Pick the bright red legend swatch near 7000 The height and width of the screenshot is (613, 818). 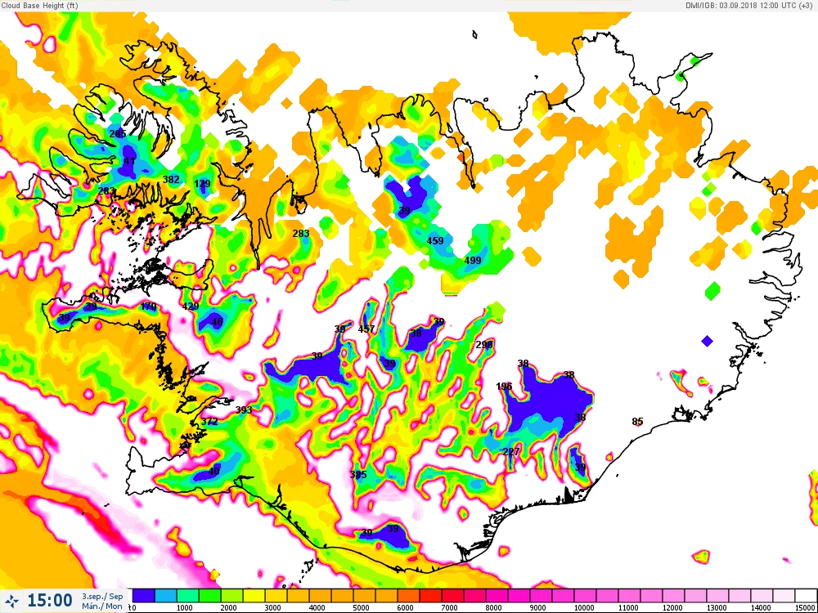[x=431, y=596]
